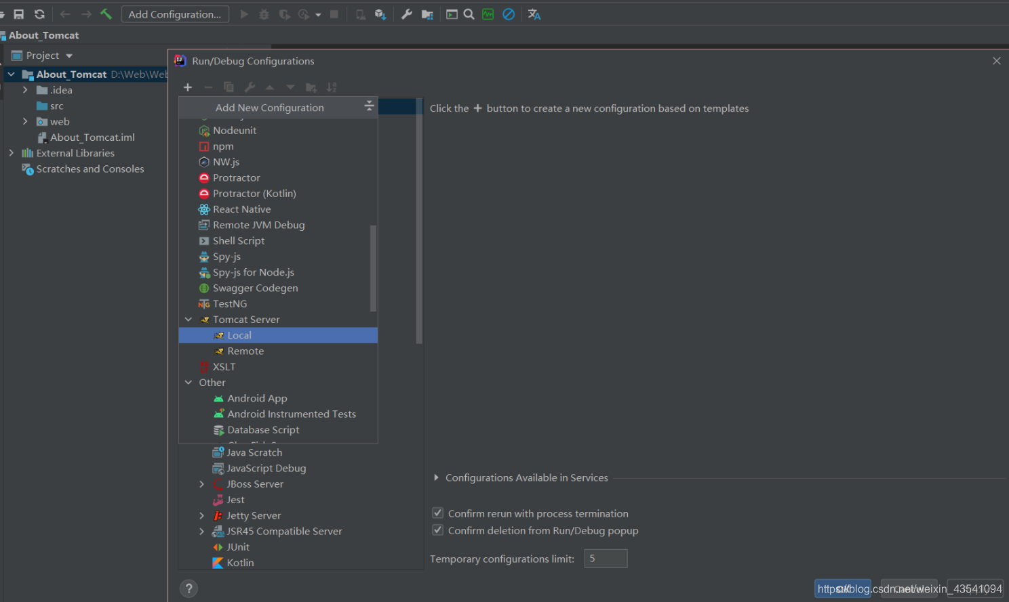
Task: Click the Stop square icon
Action: point(334,14)
